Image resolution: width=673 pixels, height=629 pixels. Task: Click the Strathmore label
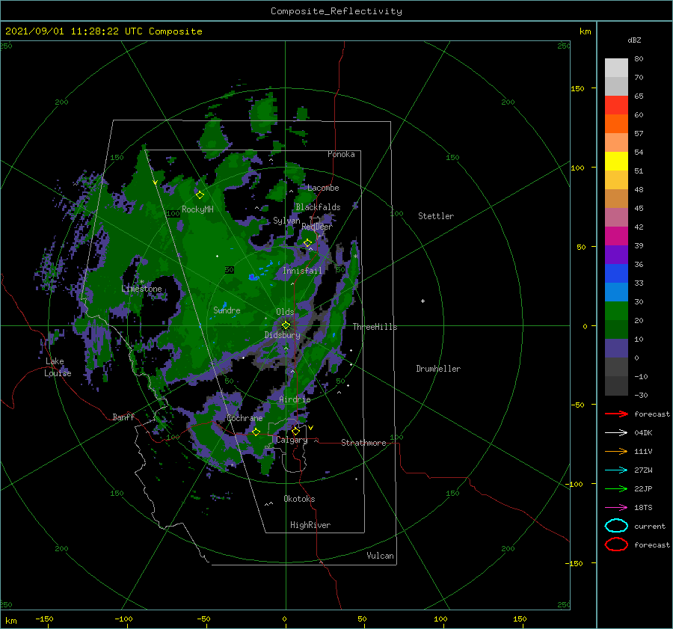(363, 443)
